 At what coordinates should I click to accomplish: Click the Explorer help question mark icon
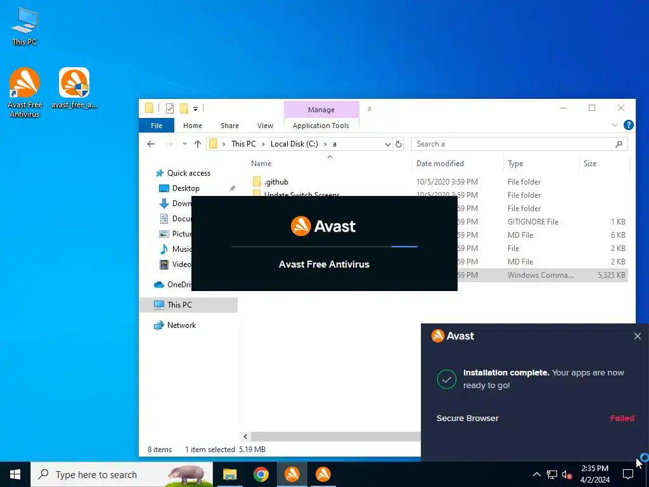[628, 125]
